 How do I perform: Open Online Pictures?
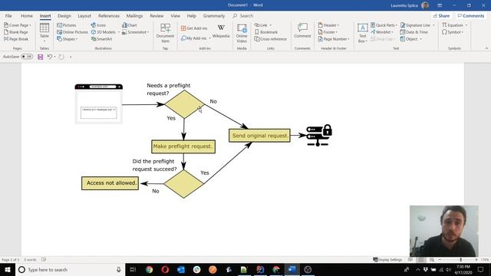(72, 32)
